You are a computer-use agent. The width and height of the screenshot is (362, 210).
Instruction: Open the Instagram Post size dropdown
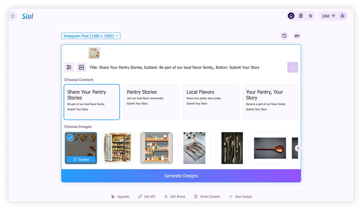91,36
